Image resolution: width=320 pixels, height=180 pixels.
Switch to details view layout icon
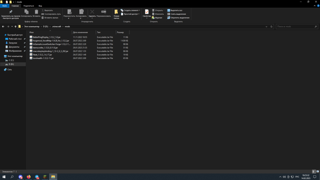pos(314,172)
